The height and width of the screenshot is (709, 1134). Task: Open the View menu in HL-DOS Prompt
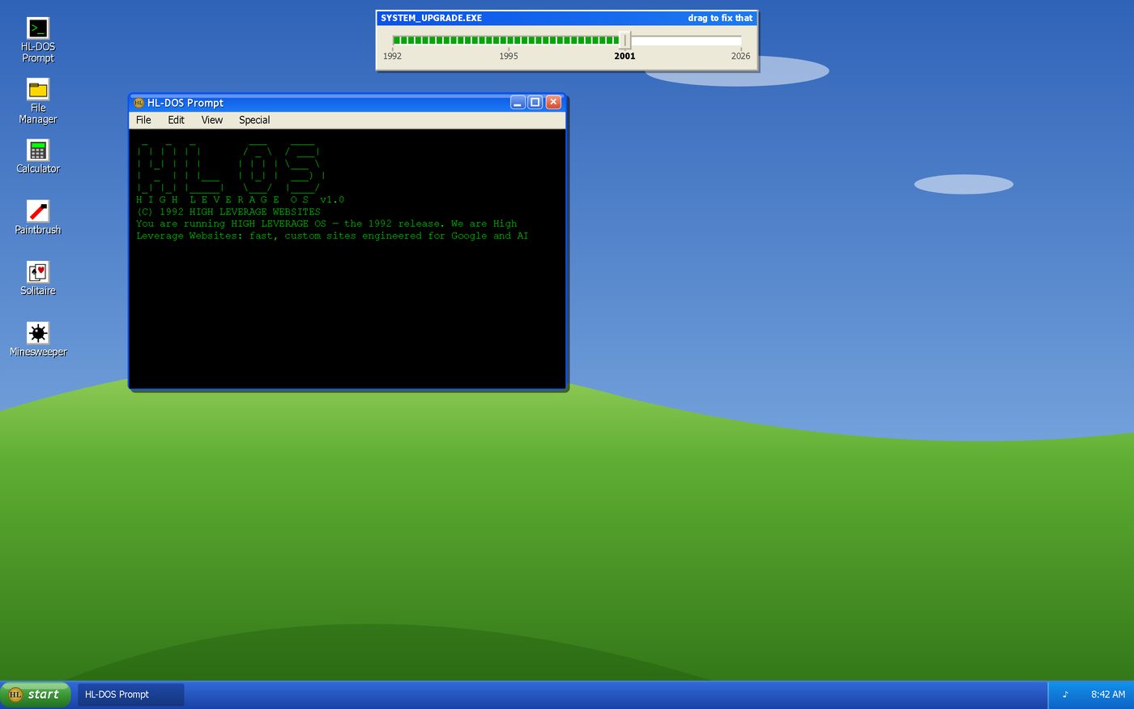211,120
